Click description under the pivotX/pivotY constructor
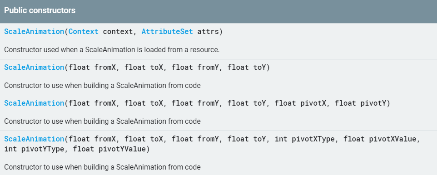Screen dimensions: 437x175 click(x=102, y=122)
